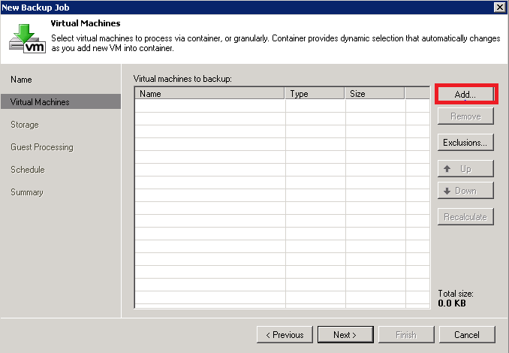Image resolution: width=509 pixels, height=353 pixels.
Task: Click the Add... button
Action: coord(465,94)
